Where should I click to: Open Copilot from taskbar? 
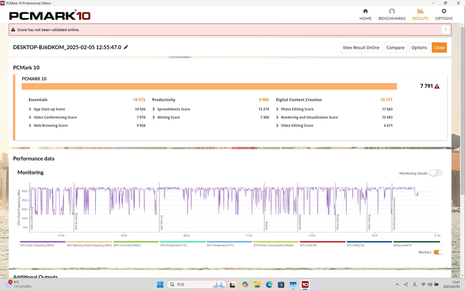[245, 285]
